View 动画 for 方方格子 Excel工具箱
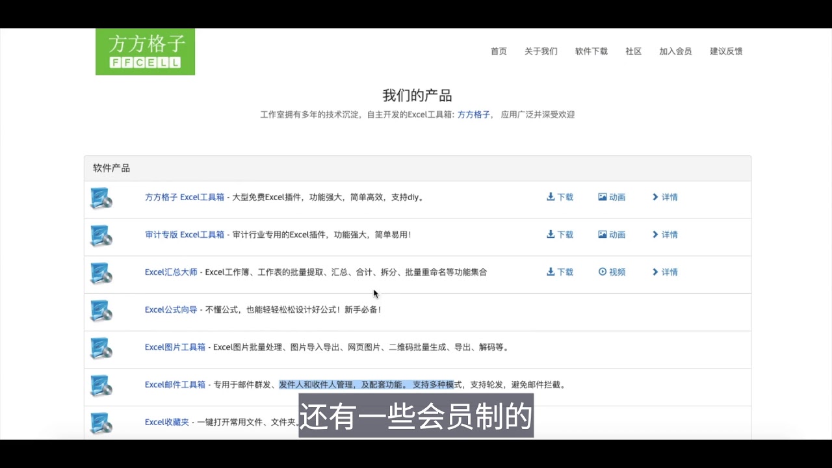 612,197
